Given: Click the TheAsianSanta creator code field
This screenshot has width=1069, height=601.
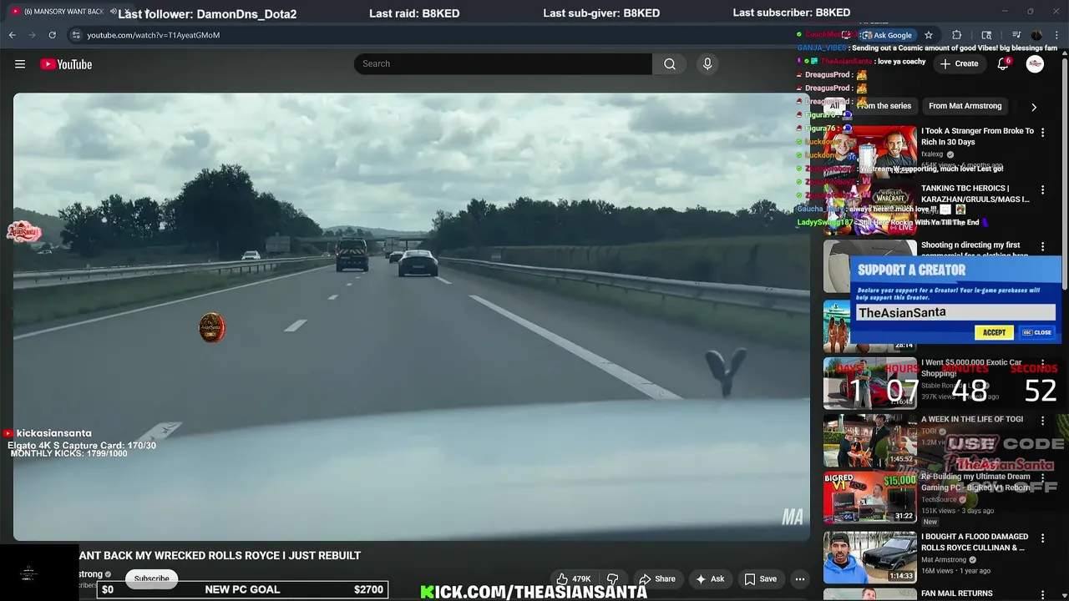Looking at the screenshot, I should click(955, 312).
